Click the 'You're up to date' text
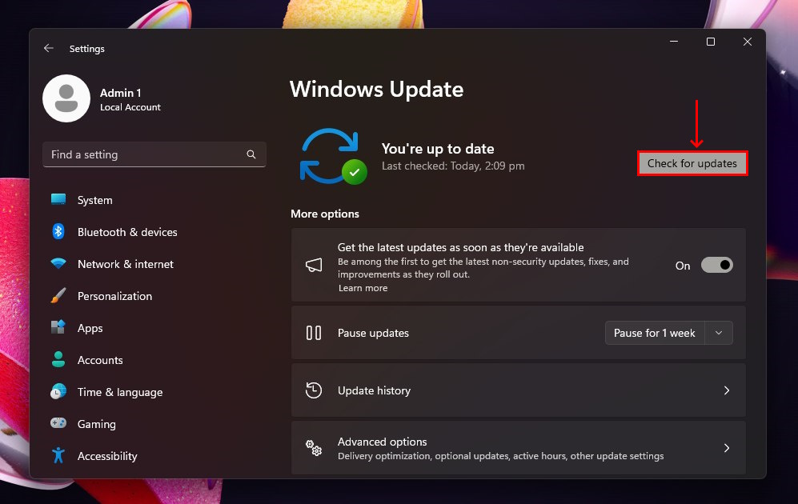Image resolution: width=798 pixels, height=504 pixels. pos(438,149)
